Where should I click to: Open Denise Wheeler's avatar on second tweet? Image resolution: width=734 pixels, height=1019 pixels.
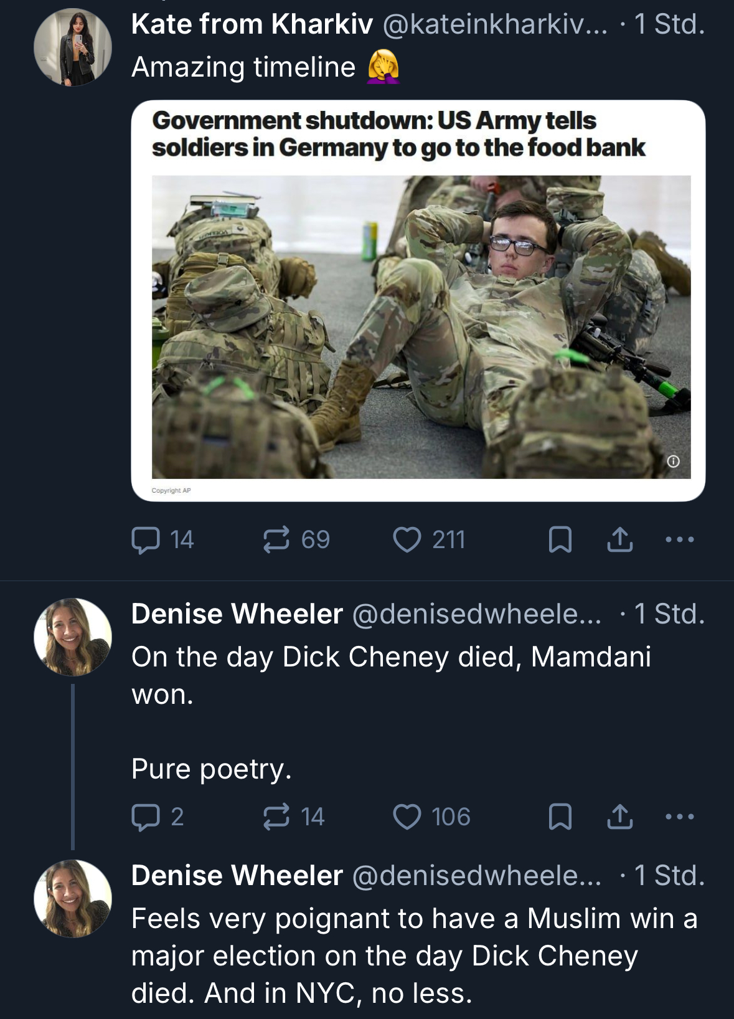point(73,899)
